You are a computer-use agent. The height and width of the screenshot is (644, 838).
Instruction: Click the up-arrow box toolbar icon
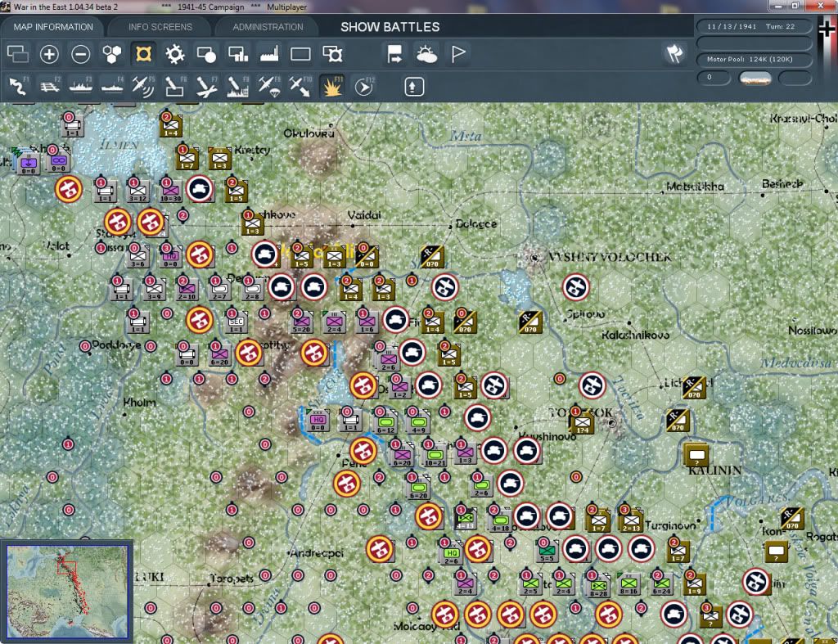click(x=413, y=87)
